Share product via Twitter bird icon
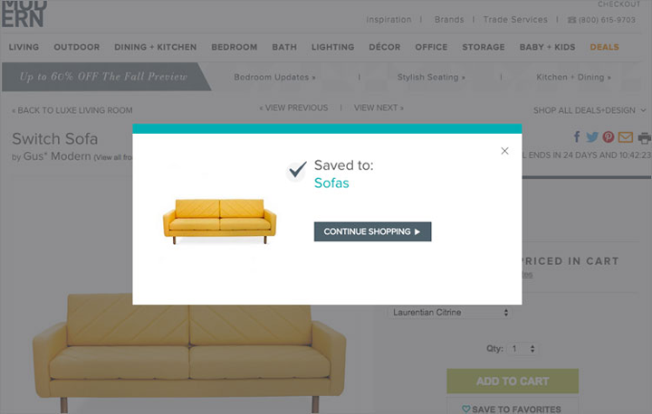 coord(592,137)
